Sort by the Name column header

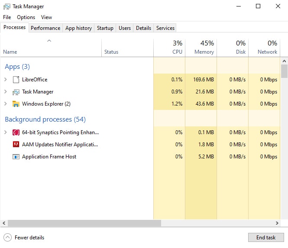[51, 48]
